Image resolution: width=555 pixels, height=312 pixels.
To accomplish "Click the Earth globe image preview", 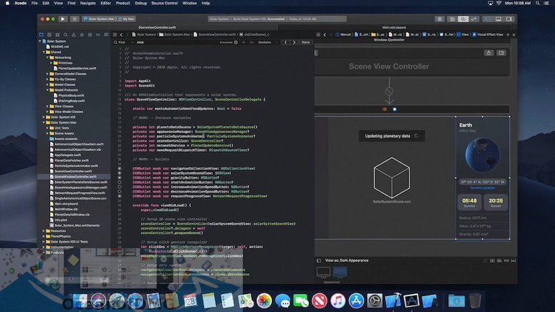I will click(x=482, y=155).
